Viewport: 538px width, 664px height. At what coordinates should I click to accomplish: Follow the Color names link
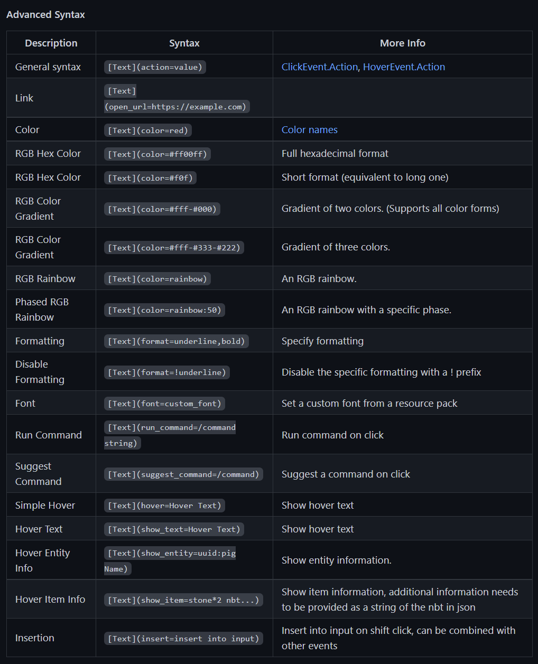[310, 130]
